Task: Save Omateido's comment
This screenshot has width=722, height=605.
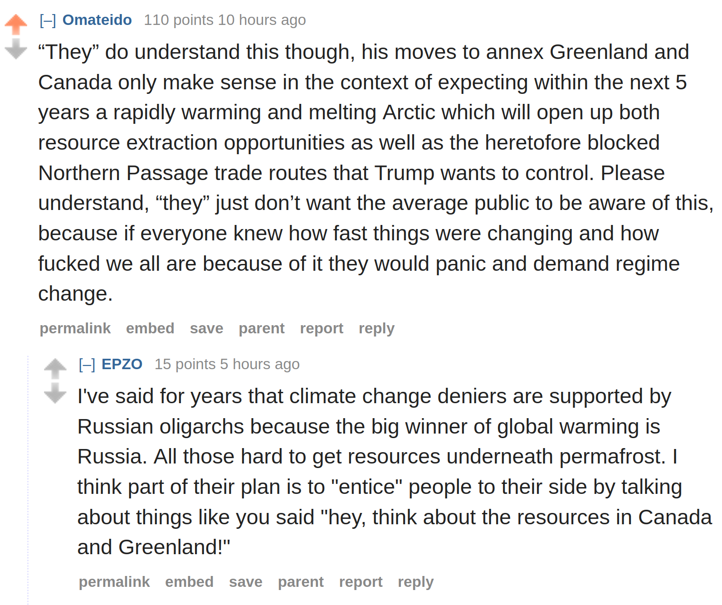Action: coord(206,328)
